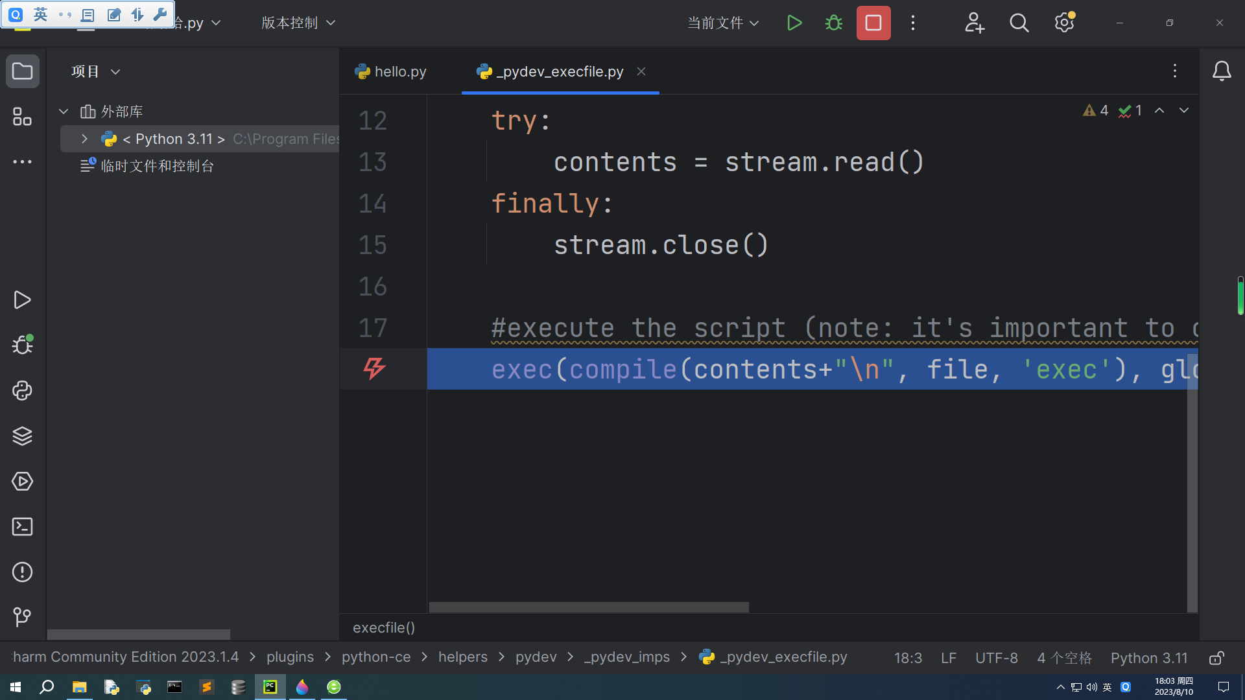Close the _pydev_execfile.py tab
Viewport: 1245px width, 700px height.
tap(641, 71)
